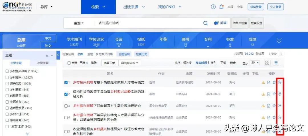Click the 清除 selection link
This screenshot has width=308, height=136.
(x=94, y=63)
